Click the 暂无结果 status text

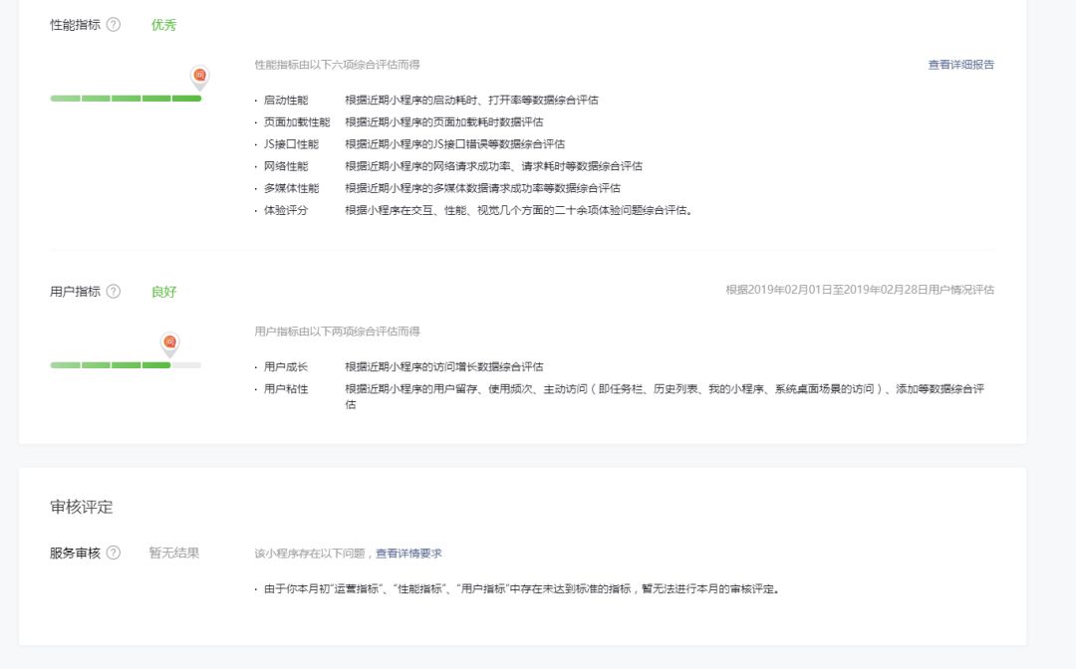click(171, 553)
